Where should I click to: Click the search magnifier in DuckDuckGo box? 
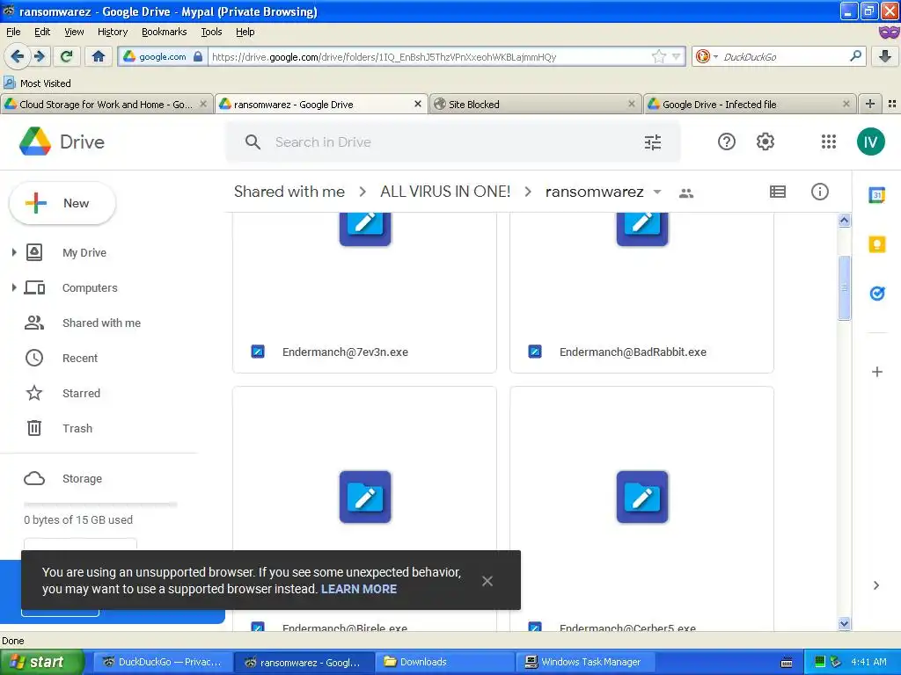pyautogui.click(x=855, y=56)
